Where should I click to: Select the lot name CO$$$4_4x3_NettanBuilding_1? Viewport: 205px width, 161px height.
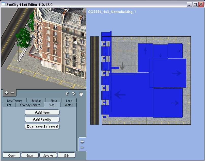pos(112,12)
